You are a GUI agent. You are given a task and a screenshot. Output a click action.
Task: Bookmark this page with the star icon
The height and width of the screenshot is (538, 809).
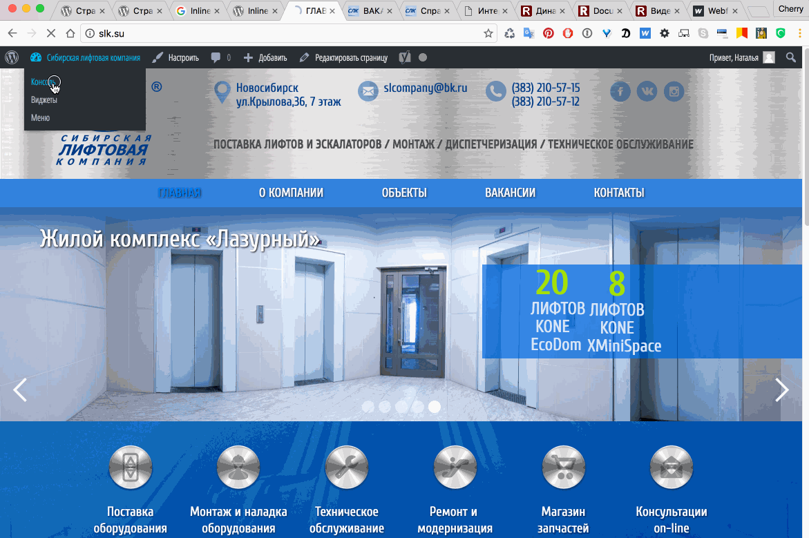(x=488, y=34)
